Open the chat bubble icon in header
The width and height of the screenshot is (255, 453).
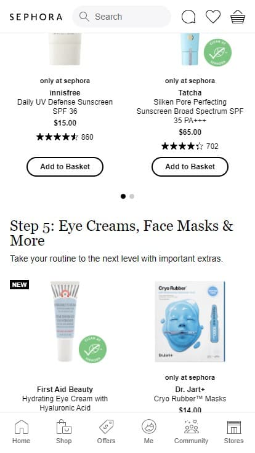[188, 17]
